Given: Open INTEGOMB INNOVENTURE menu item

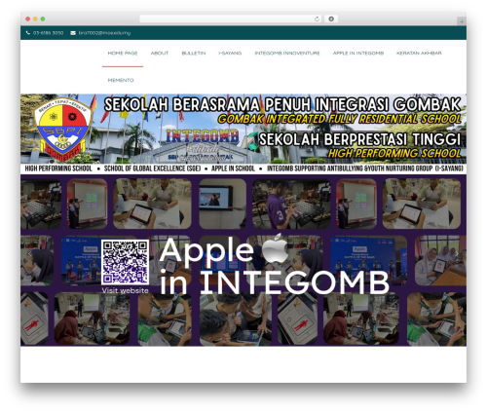Looking at the screenshot, I should click(287, 53).
